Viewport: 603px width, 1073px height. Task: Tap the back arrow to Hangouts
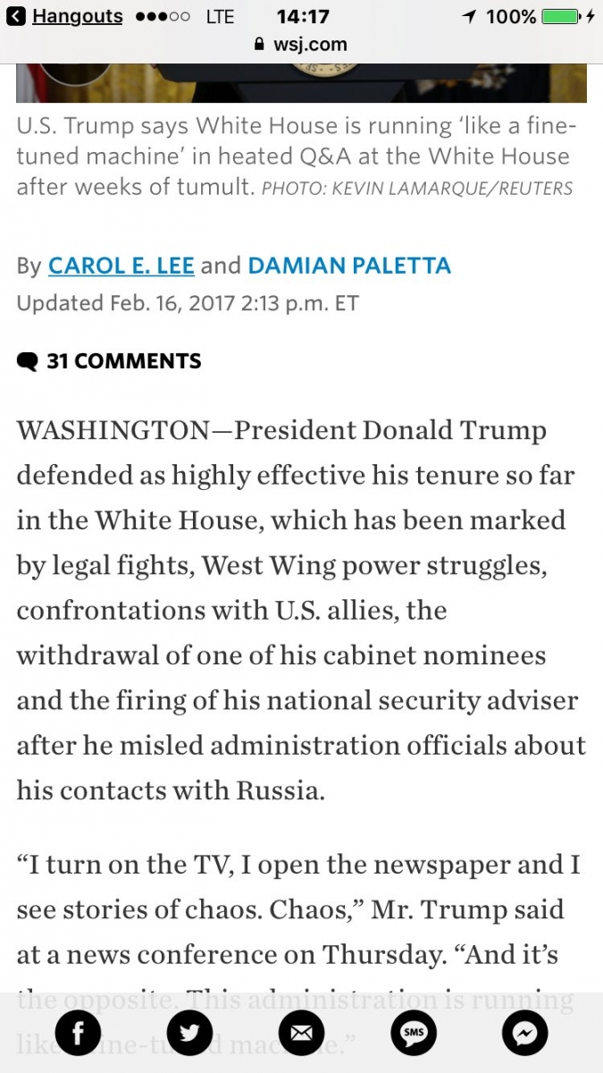click(16, 16)
